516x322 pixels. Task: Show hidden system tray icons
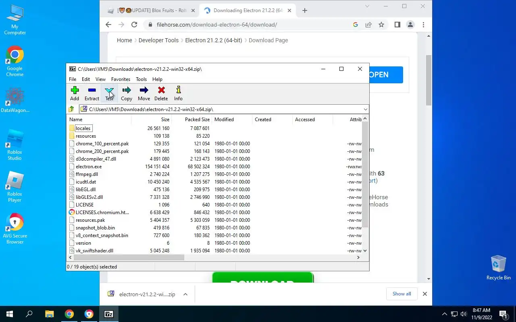(445, 314)
